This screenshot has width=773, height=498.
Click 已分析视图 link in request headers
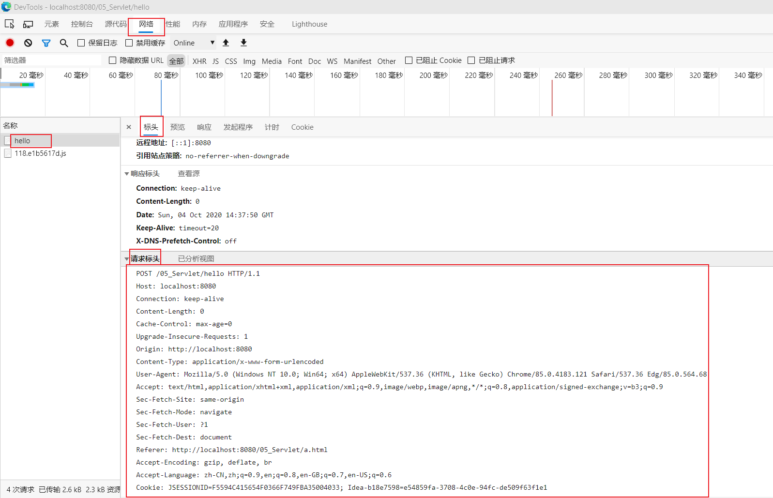tap(196, 259)
